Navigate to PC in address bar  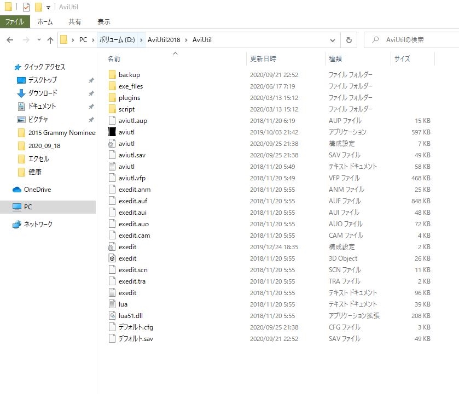[x=83, y=40]
